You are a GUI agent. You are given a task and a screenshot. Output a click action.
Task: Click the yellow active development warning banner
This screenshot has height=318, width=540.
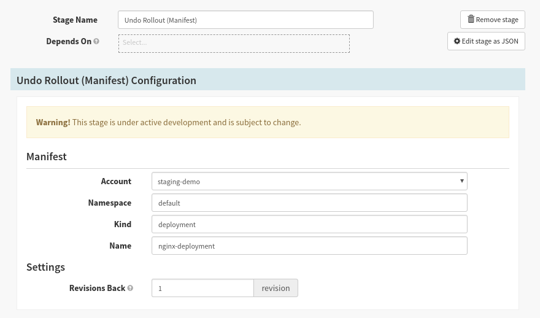268,122
